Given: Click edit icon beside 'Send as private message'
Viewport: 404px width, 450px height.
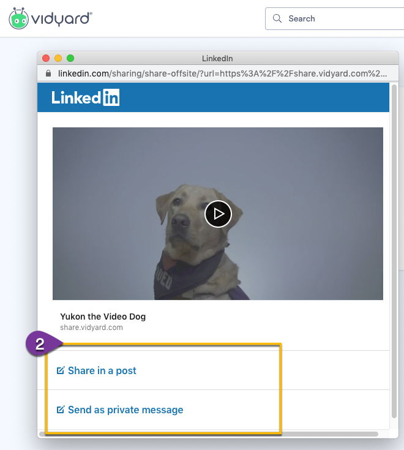Looking at the screenshot, I should pyautogui.click(x=61, y=409).
